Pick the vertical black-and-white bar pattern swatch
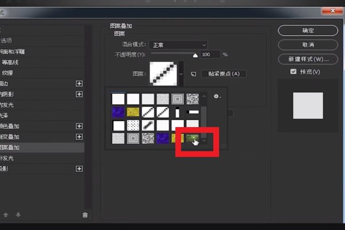 click(178, 112)
